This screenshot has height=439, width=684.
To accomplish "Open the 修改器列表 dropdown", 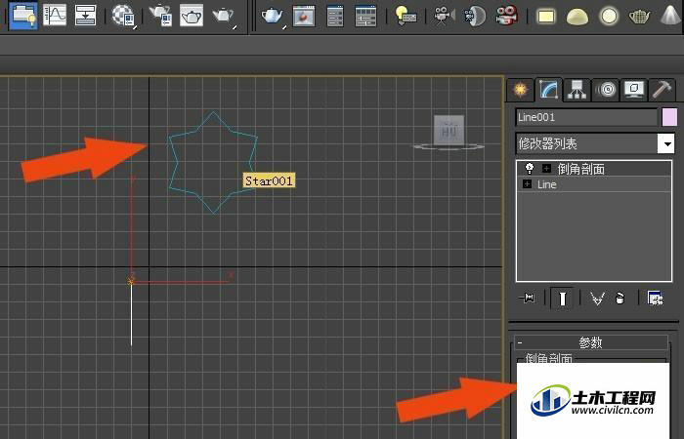I will (x=595, y=143).
